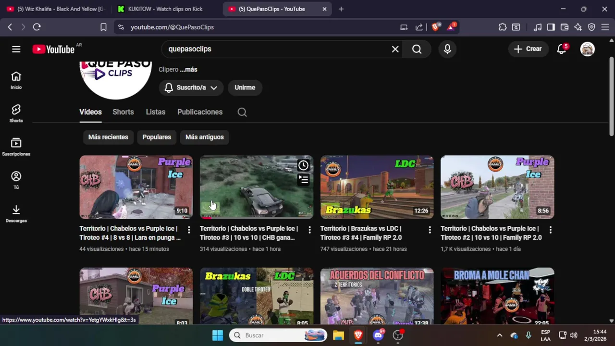Open the Brazukas vs LDC Tiroteo #3 #4 title
The height and width of the screenshot is (346, 615).
(x=361, y=233)
